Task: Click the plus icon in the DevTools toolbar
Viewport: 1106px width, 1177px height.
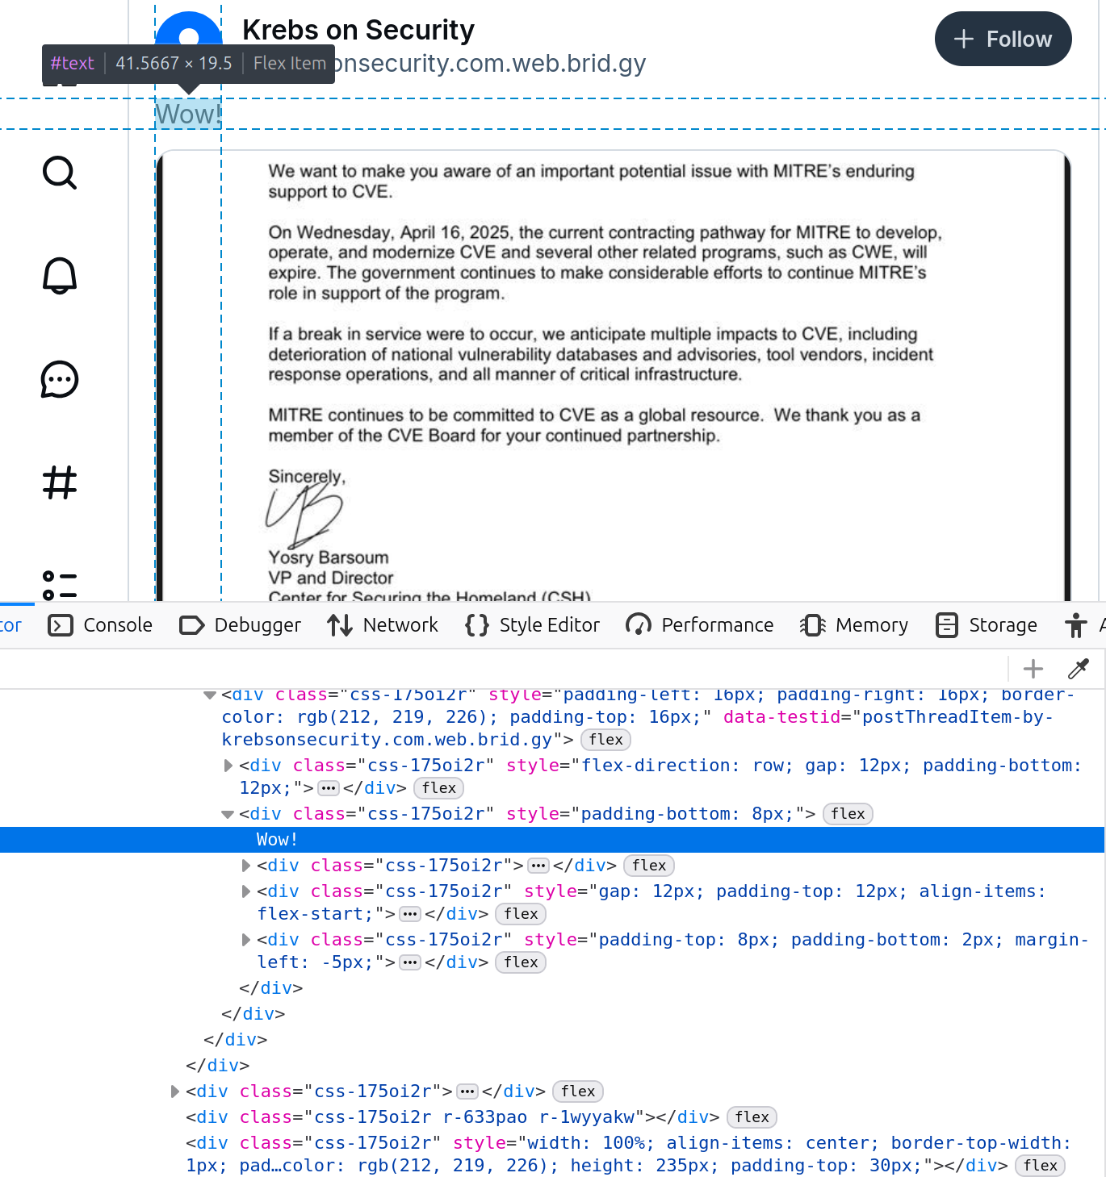Action: 1032,669
